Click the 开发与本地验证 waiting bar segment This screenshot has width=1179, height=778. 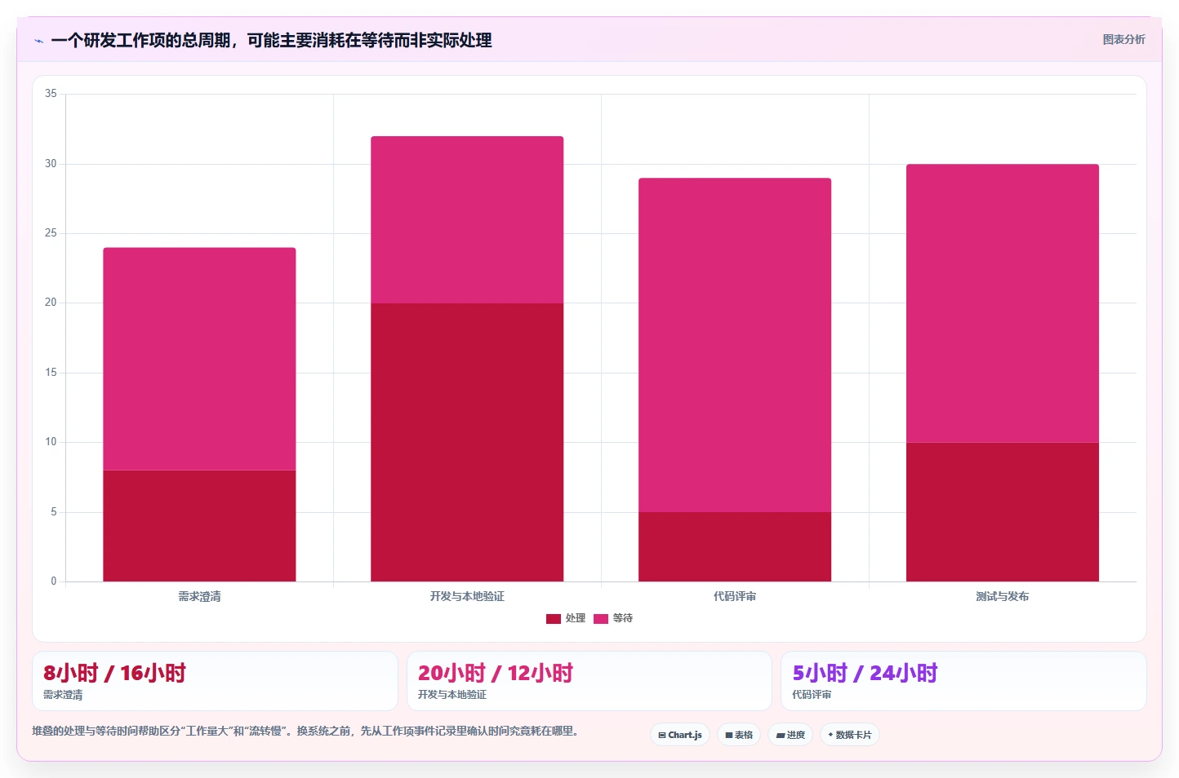point(467,219)
